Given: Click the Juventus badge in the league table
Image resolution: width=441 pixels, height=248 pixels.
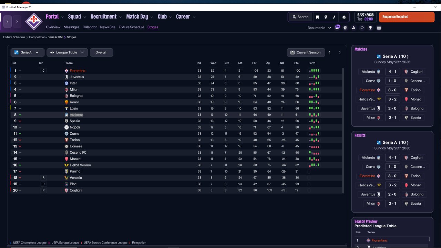Looking at the screenshot, I should pyautogui.click(x=66, y=77).
